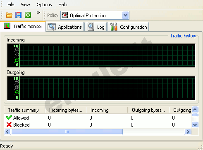Select the Blocked row in summary
This screenshot has height=150, width=203.
pyautogui.click(x=98, y=125)
